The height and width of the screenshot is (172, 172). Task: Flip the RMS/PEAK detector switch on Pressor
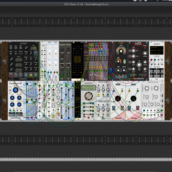162,100
